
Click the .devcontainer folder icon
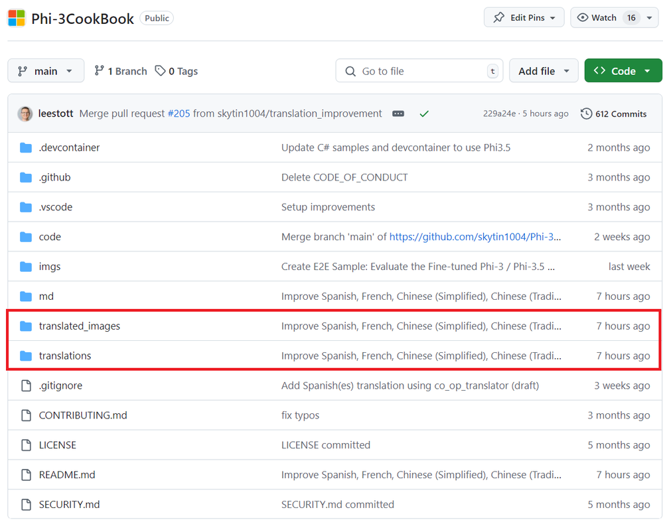pos(26,147)
